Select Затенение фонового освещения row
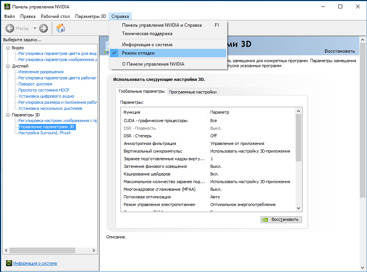Viewport: 367px width, 272px height. tap(208, 166)
